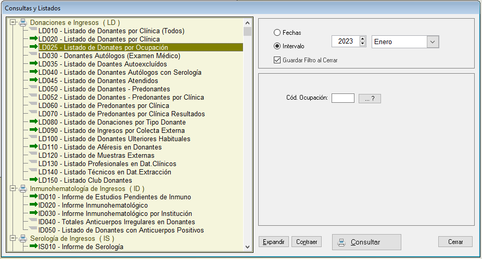Uncheck Guardar Filtro al Cerrar checkbox
The height and width of the screenshot is (259, 482).
(x=277, y=60)
